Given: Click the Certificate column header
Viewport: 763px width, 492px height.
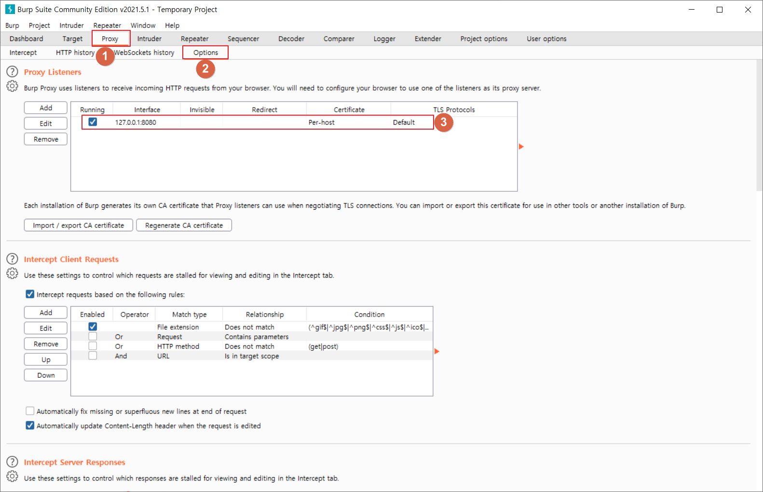Looking at the screenshot, I should (349, 110).
